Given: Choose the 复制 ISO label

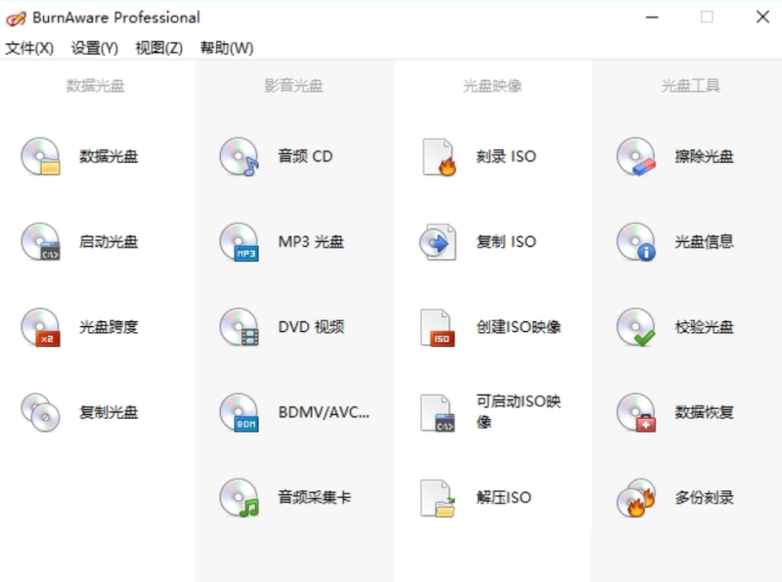Looking at the screenshot, I should [x=505, y=241].
